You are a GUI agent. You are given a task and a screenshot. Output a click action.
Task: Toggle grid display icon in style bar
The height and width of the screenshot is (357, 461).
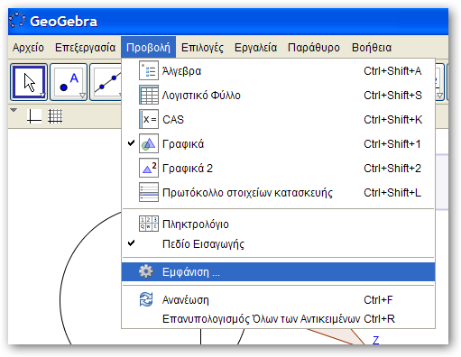[55, 116]
